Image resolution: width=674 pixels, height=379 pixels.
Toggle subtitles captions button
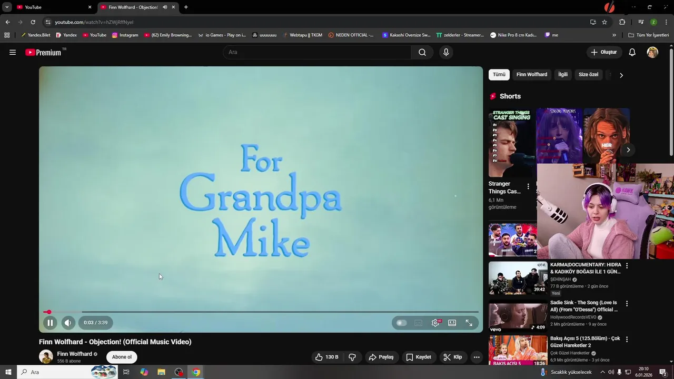[419, 323]
